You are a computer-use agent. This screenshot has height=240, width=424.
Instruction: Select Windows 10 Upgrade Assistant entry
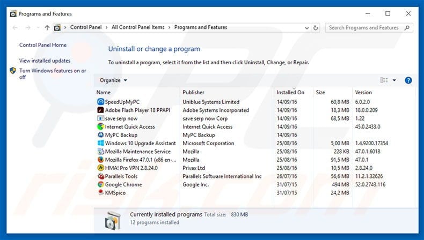[x=140, y=143]
